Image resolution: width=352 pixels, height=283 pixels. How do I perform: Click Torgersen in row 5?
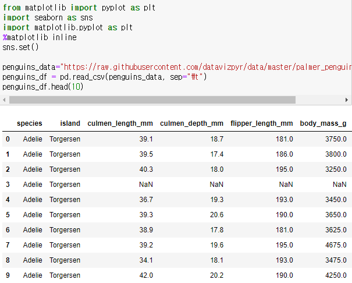(65, 215)
